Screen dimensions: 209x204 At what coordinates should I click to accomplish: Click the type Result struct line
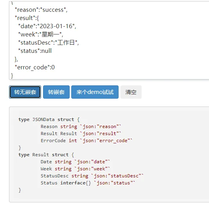pos(46,155)
